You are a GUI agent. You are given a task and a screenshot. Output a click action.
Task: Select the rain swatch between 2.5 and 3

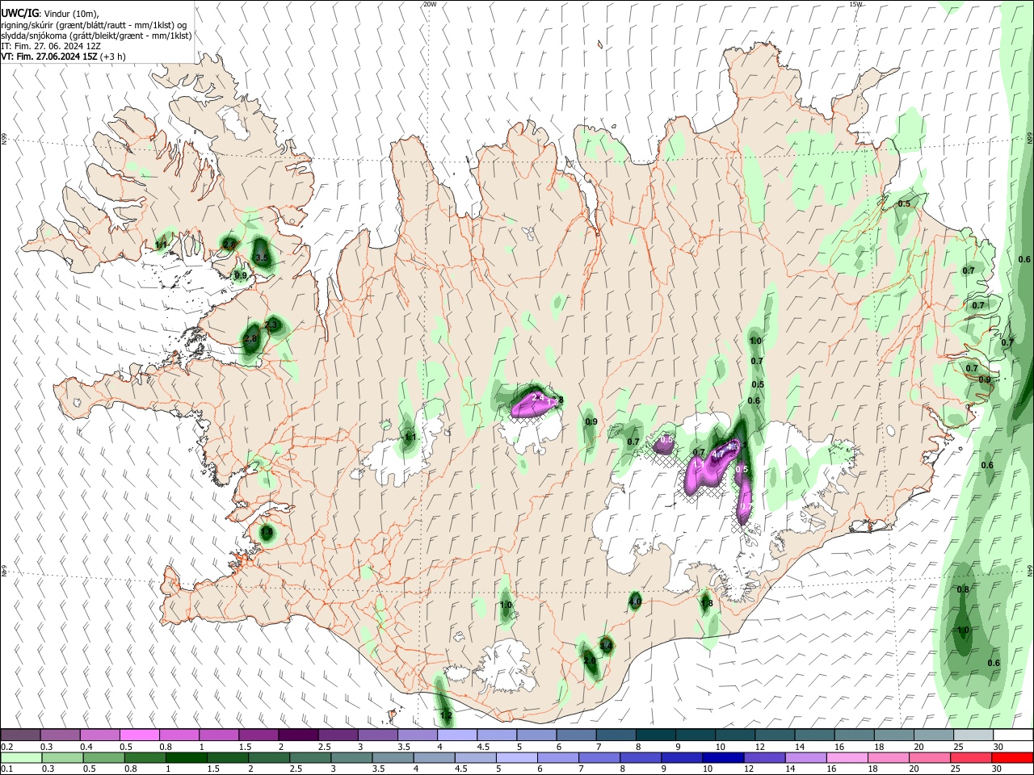tap(310, 758)
